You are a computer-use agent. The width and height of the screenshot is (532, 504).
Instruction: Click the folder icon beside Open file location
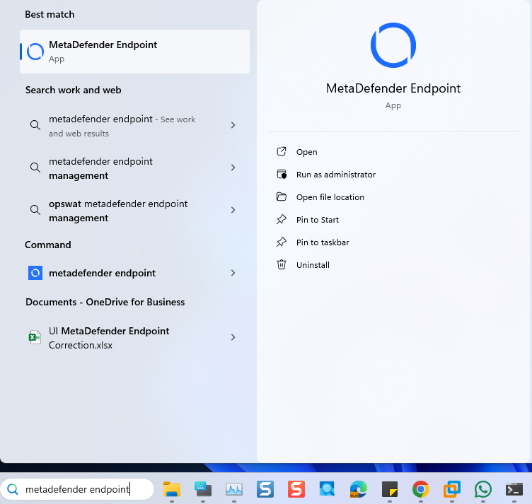point(282,197)
